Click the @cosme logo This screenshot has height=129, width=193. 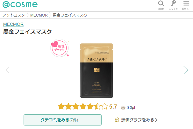[20, 5]
